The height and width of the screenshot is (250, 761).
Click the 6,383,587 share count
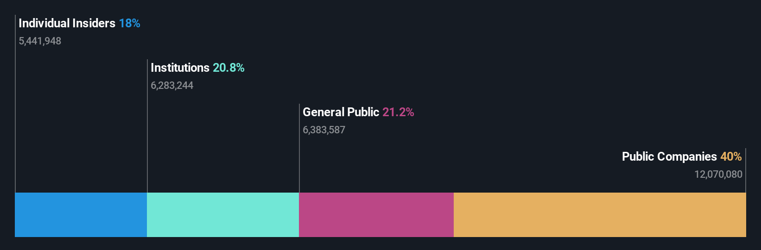pyautogui.click(x=324, y=130)
